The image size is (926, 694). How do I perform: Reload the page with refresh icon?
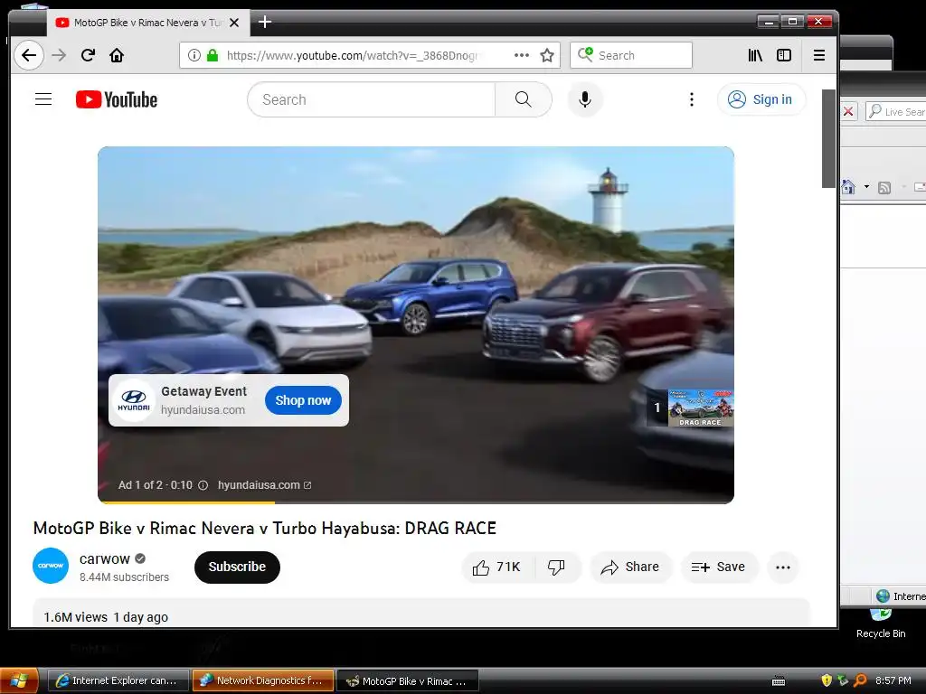(88, 55)
